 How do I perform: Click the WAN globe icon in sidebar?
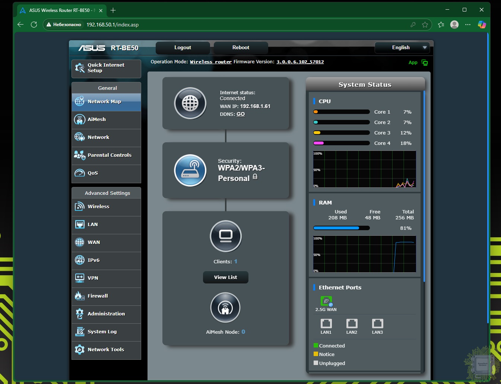pos(80,242)
